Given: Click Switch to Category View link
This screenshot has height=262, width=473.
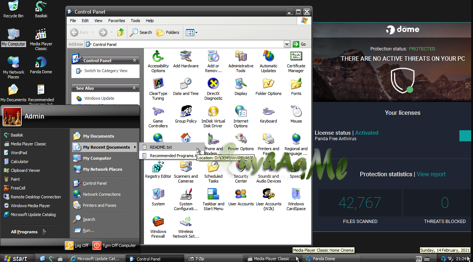Looking at the screenshot, I should coord(106,71).
